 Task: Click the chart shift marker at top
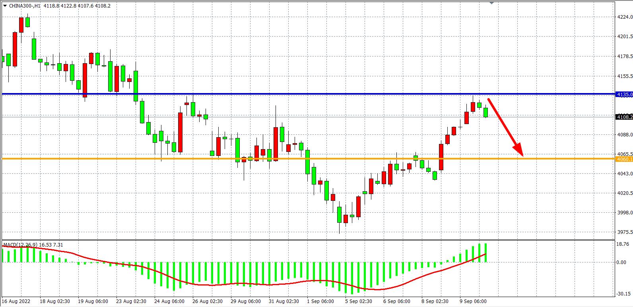point(492,3)
